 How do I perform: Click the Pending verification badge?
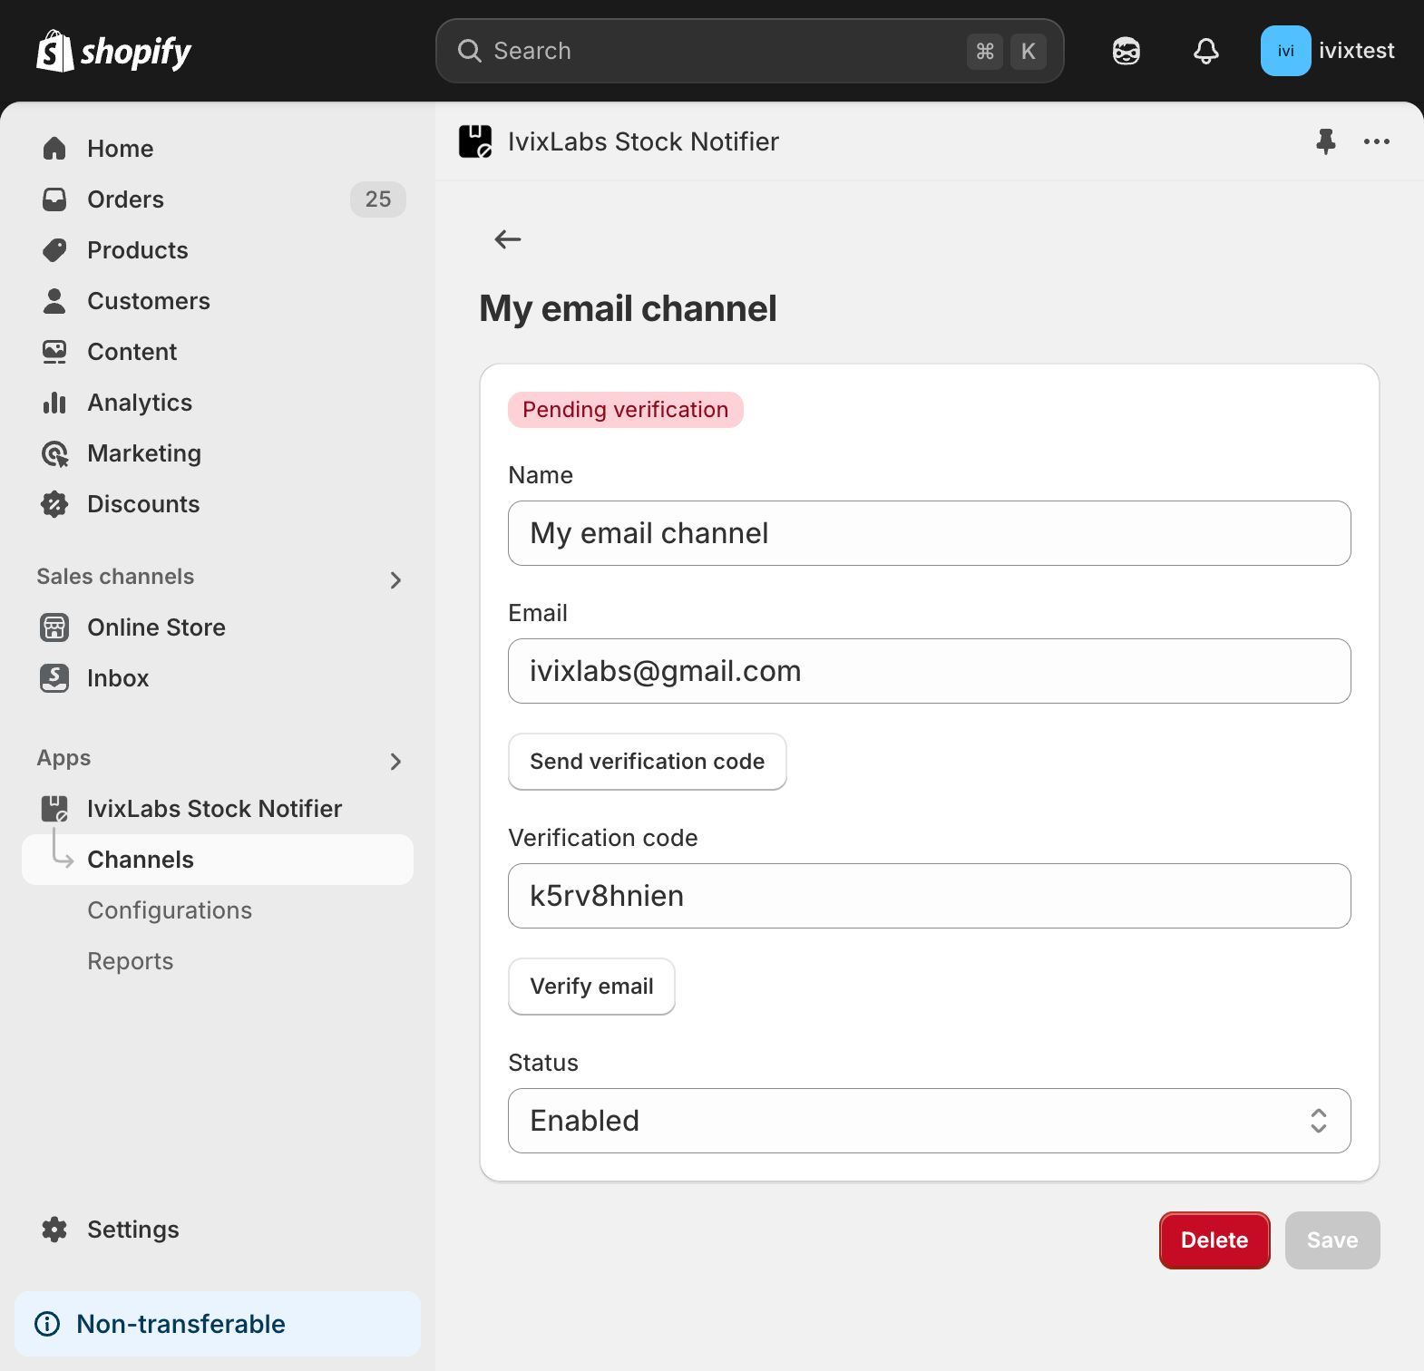coord(626,410)
